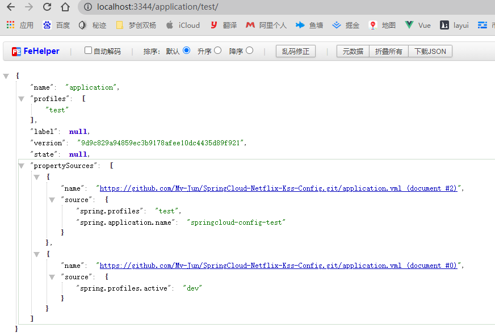Open the 翻译 Youdao bookmark icon
Image resolution: width=495 pixels, height=336 pixels.
pos(213,25)
